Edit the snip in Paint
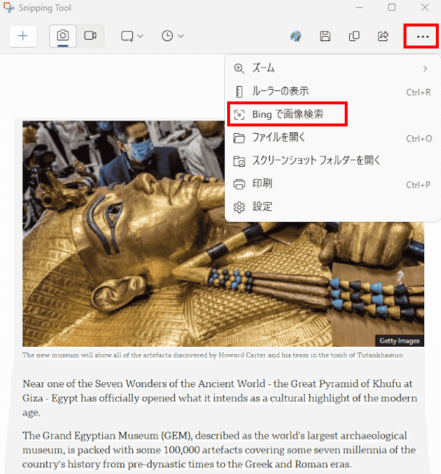The width and height of the screenshot is (441, 474). coord(295,36)
